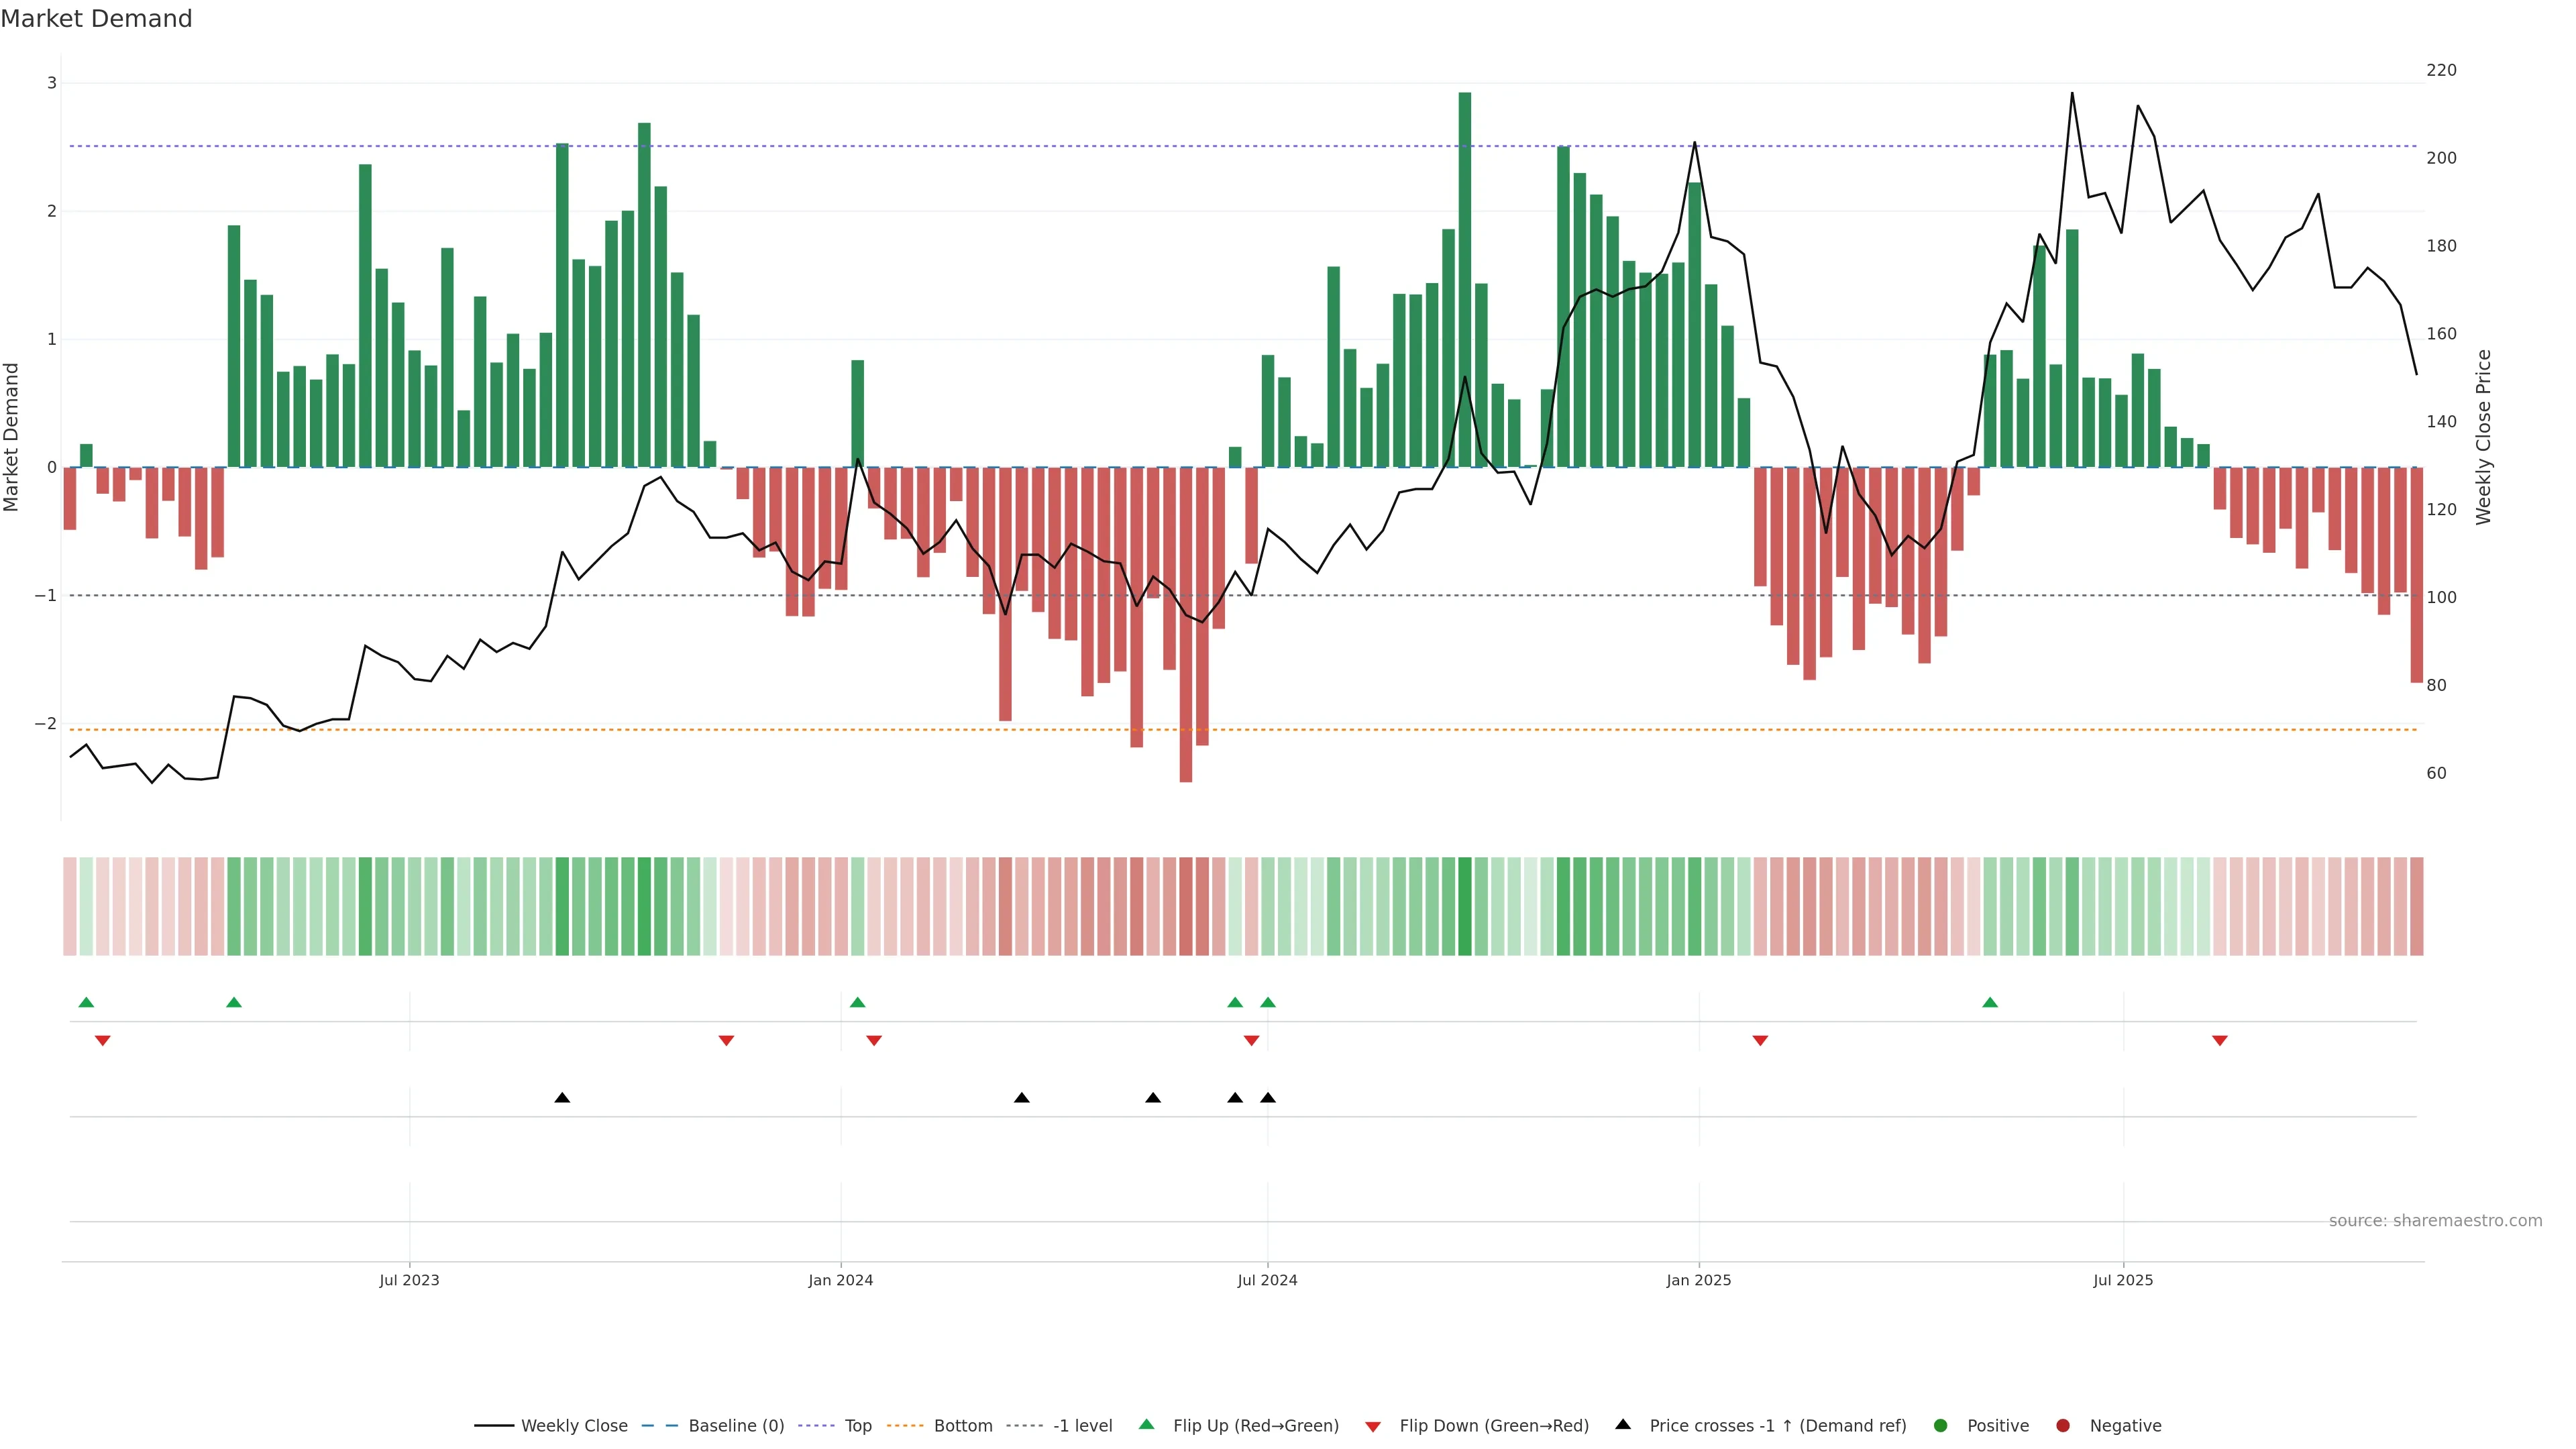Click the darkest green heatmap cell
The width and height of the screenshot is (2576, 1449).
(1465, 906)
